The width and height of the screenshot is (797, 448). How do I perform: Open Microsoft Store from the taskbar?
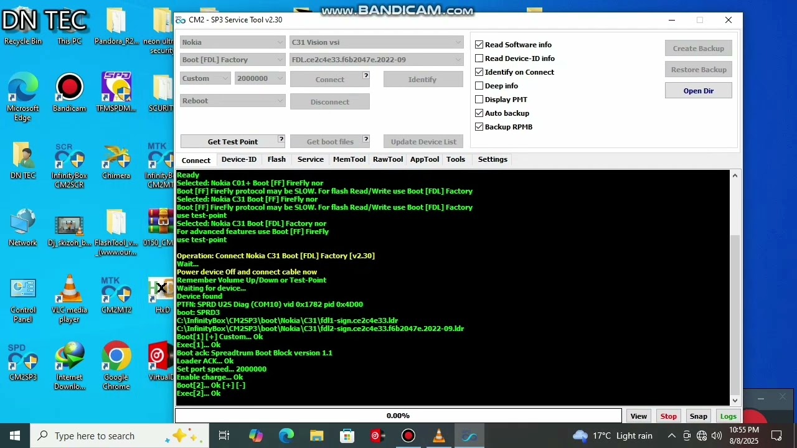(x=347, y=436)
